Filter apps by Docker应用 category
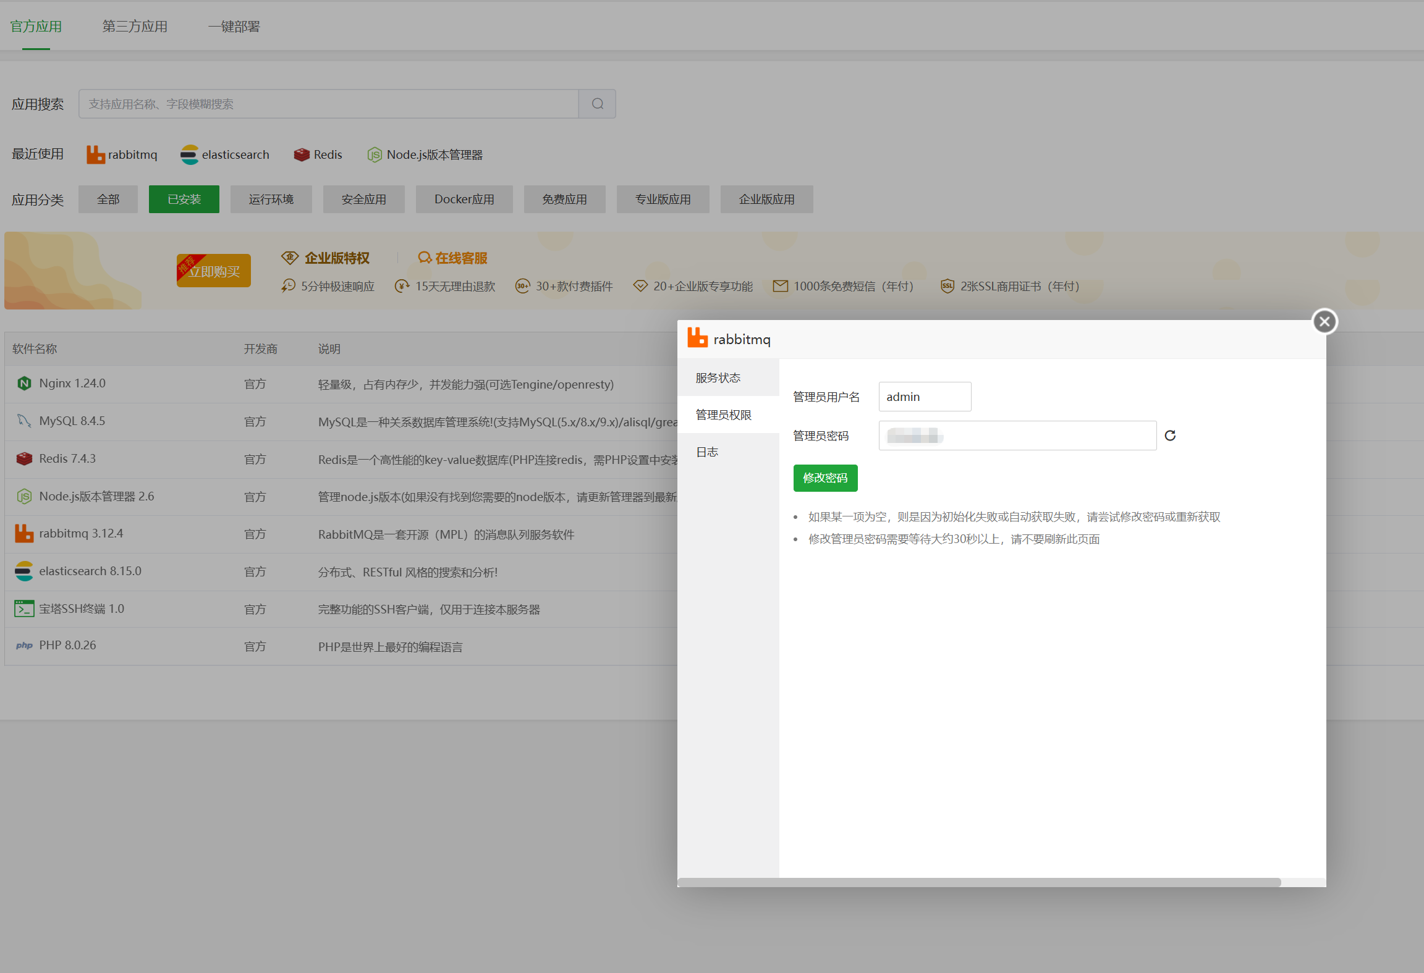 click(464, 199)
